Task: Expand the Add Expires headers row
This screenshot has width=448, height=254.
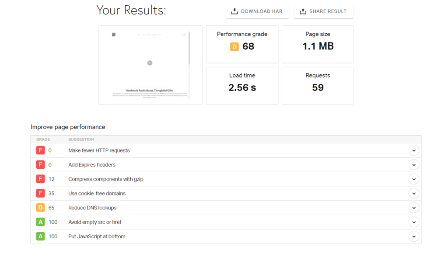Action: 414,165
